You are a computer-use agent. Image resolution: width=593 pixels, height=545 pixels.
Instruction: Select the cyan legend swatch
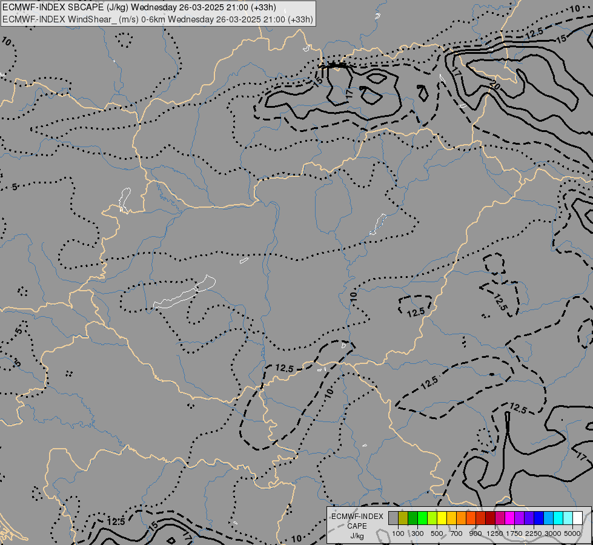[558, 518]
